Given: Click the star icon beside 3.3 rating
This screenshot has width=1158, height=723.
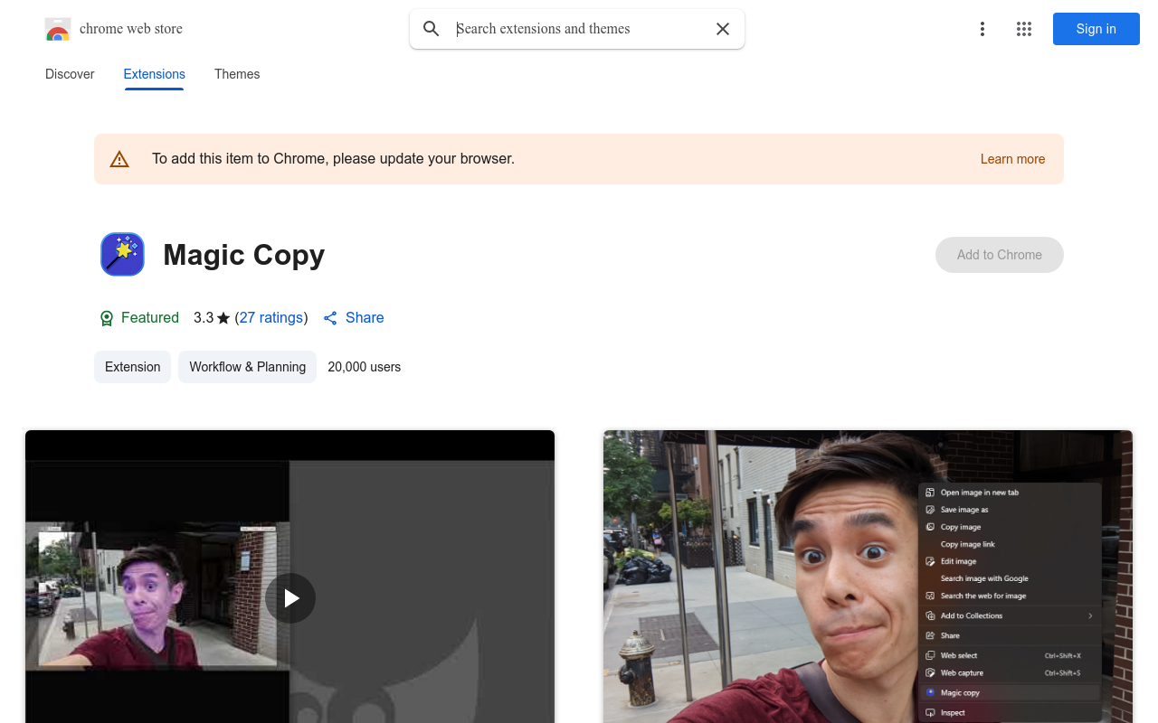Looking at the screenshot, I should click(x=223, y=318).
